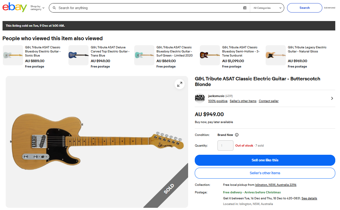Click the blue Search button
340x210 pixels.
[304, 8]
